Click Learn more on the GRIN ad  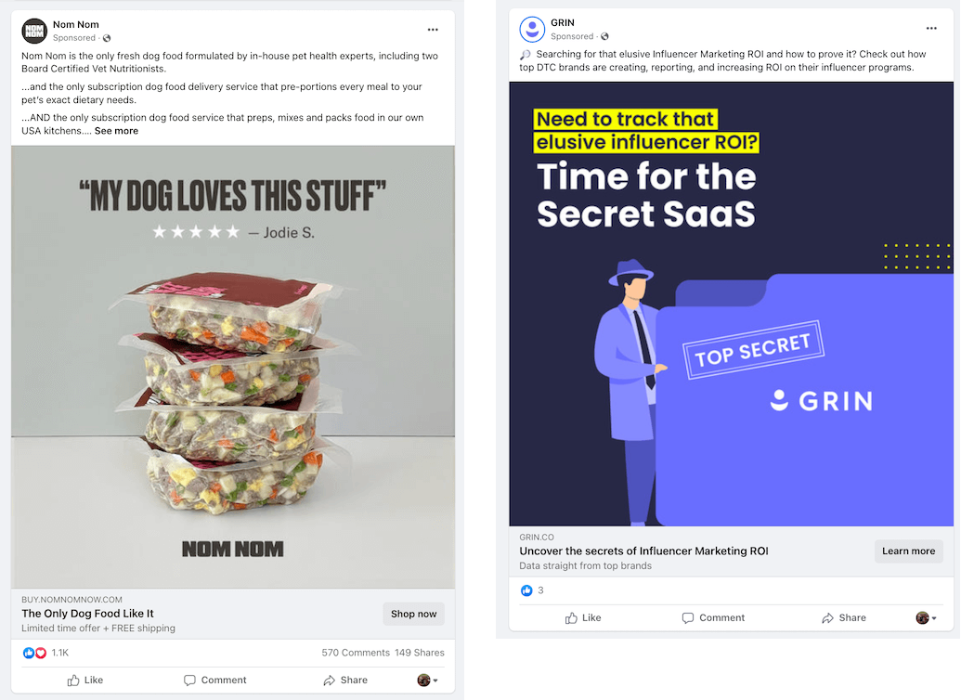908,551
